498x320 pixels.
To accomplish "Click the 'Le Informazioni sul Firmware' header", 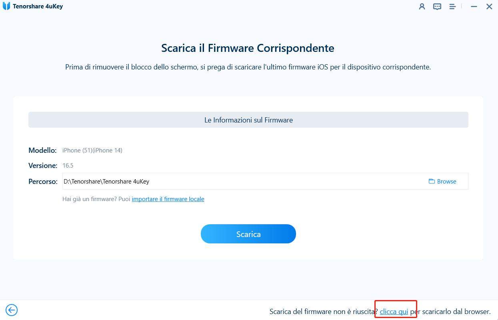I will [x=248, y=120].
